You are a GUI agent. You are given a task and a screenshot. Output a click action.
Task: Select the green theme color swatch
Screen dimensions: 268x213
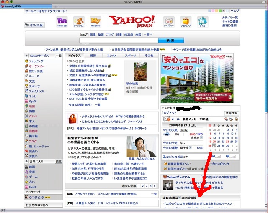pos(220,11)
